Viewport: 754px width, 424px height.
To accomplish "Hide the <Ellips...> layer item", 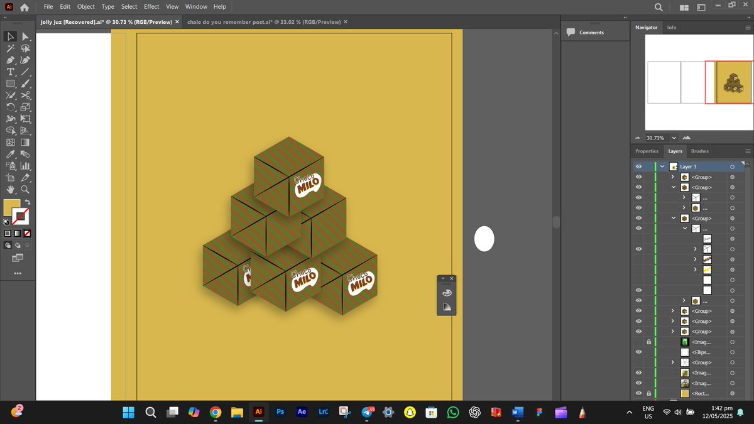I will pyautogui.click(x=638, y=352).
